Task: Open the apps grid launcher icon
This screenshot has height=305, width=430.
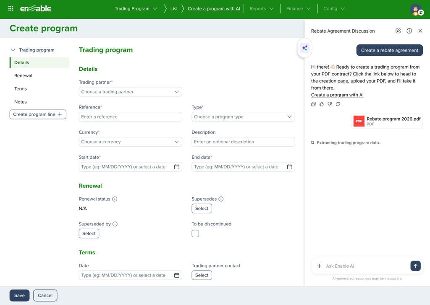Action: (11, 8)
